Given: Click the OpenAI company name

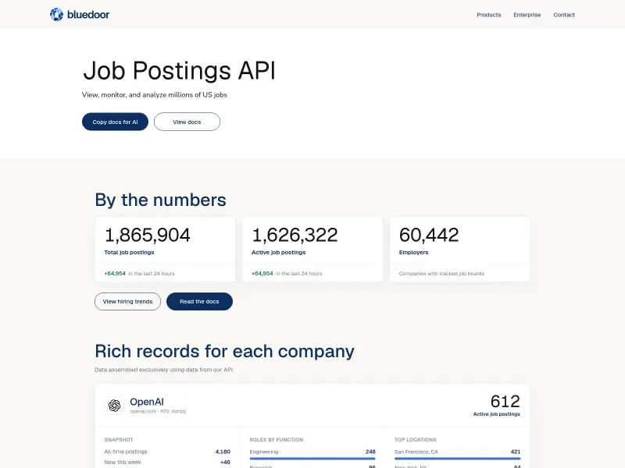Looking at the screenshot, I should (147, 402).
